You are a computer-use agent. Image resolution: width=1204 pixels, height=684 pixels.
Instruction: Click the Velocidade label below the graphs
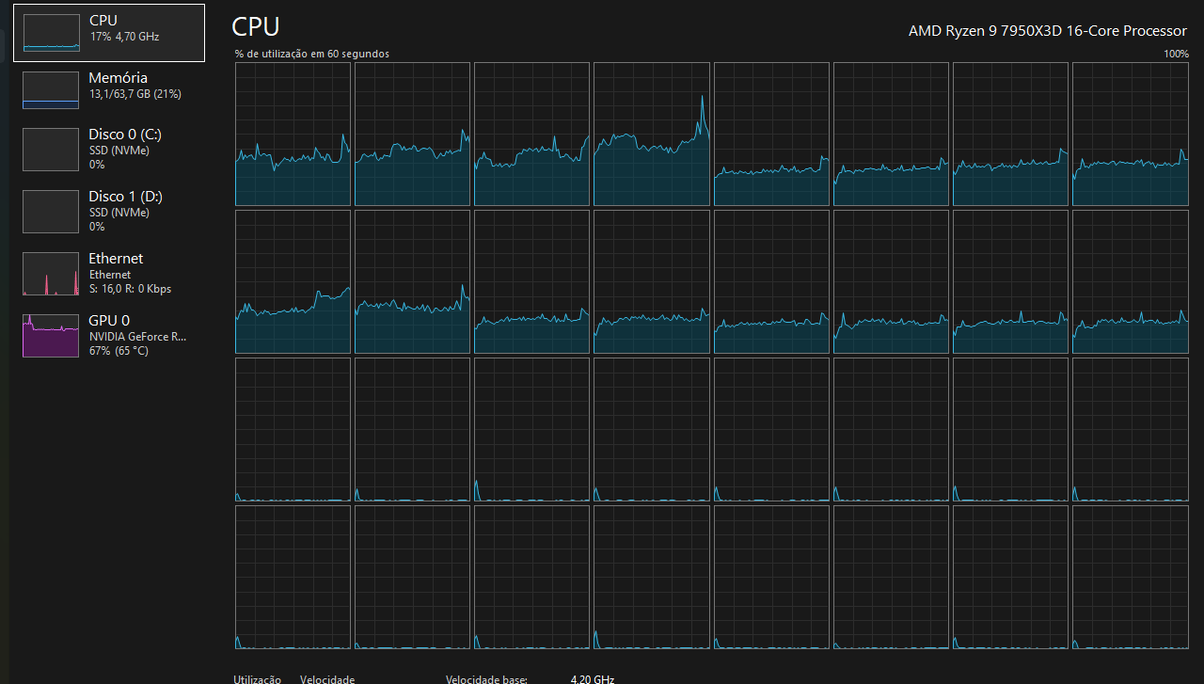click(327, 678)
